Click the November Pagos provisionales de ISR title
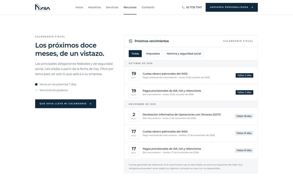The width and height of the screenshot is (293, 183). 172,149
